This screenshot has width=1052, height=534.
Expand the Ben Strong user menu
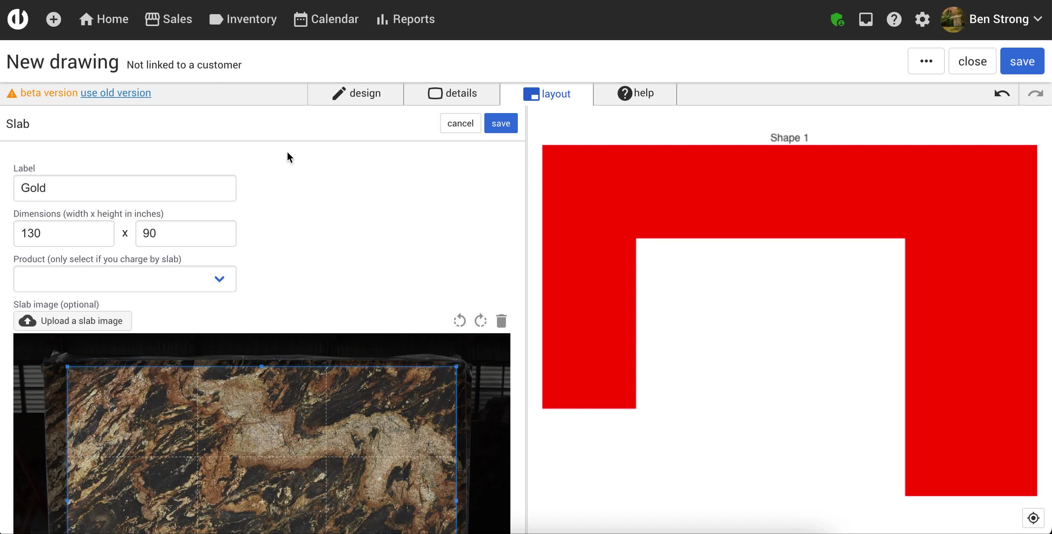(x=998, y=19)
